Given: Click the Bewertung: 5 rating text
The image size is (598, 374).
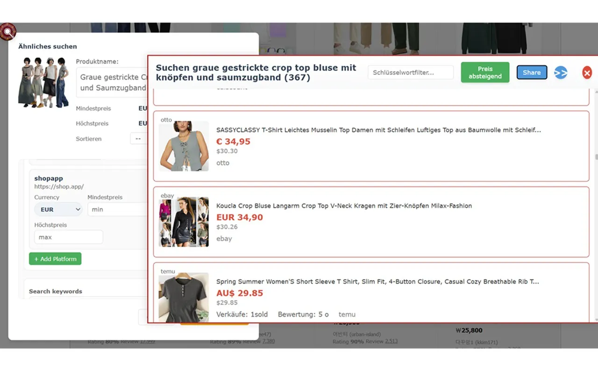Looking at the screenshot, I should (303, 314).
